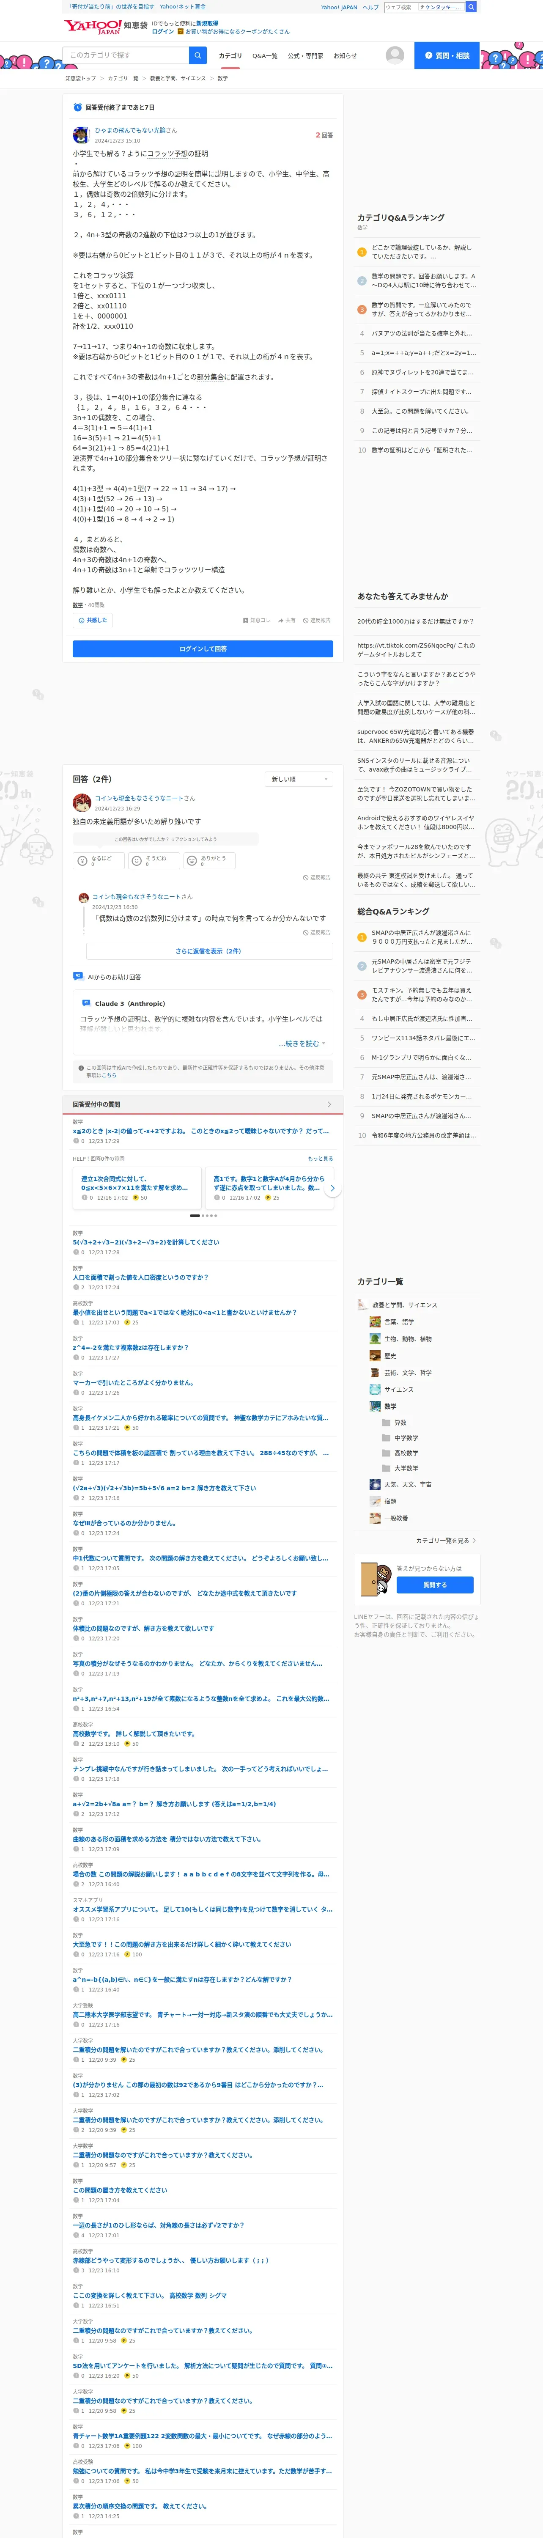Click もっと見る in the HELP section
The image size is (543, 2538).
[x=320, y=1159]
